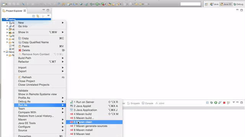This screenshot has width=245, height=137.
Task: Select 8 Maven install
Action: point(94,130)
